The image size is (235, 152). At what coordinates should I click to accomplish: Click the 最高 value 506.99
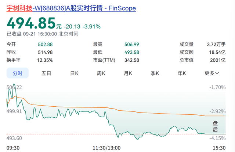tap(132, 45)
